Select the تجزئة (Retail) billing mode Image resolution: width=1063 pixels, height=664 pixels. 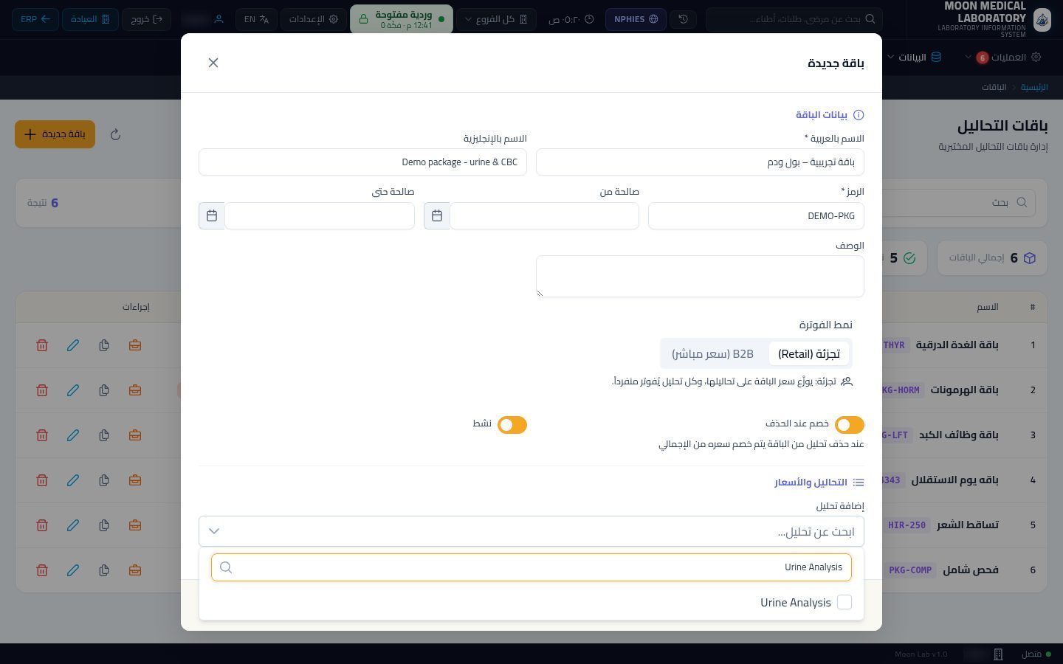pyautogui.click(x=809, y=354)
